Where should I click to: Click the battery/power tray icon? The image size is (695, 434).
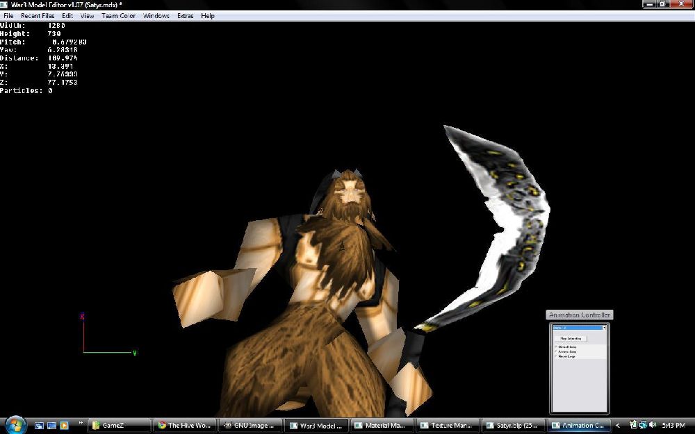tap(633, 425)
